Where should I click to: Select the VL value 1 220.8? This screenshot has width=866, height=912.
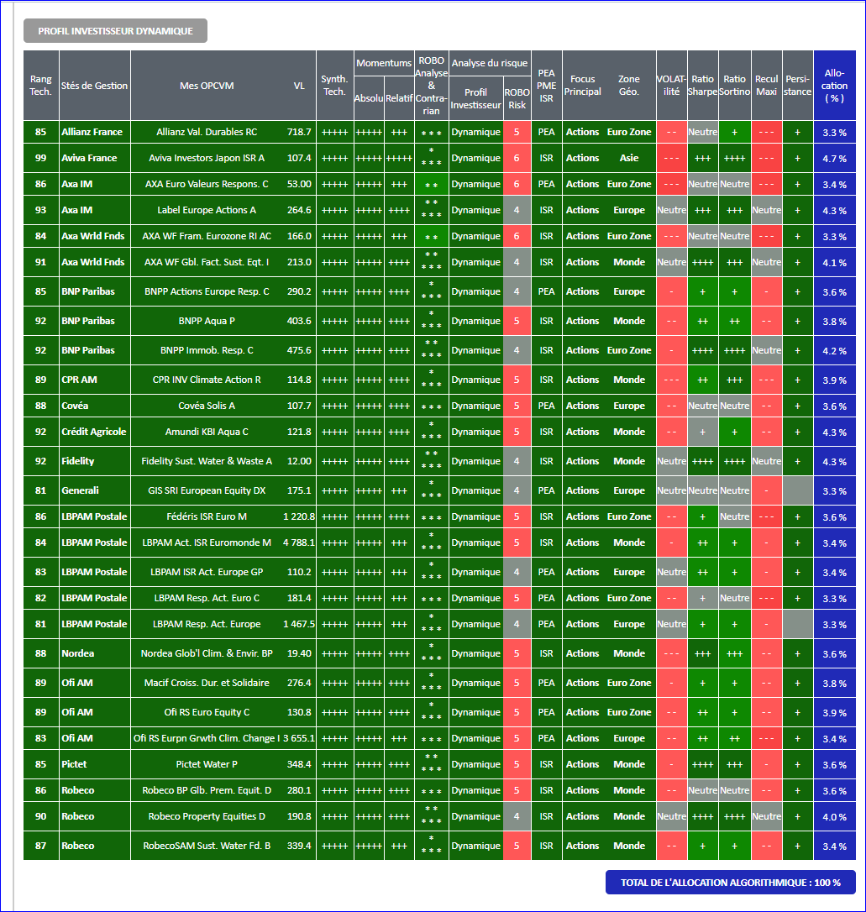[x=299, y=516]
